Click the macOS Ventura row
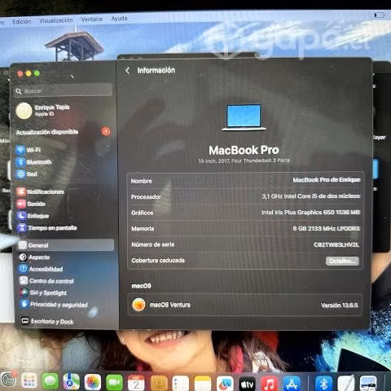The image size is (391, 391). pyautogui.click(x=245, y=305)
